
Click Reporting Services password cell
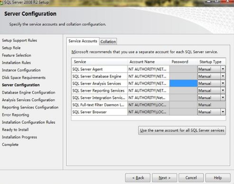point(183,90)
